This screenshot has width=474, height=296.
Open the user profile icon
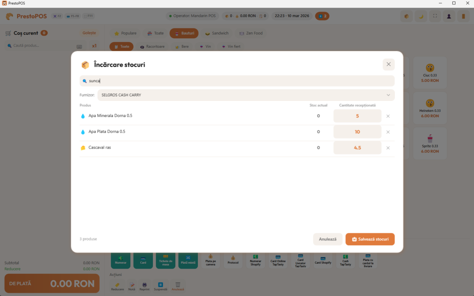449,16
